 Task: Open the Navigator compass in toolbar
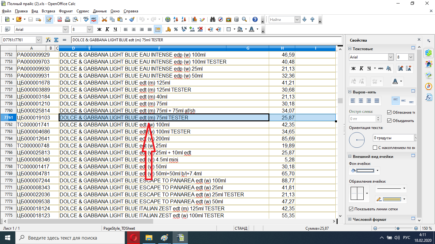tap(221, 19)
